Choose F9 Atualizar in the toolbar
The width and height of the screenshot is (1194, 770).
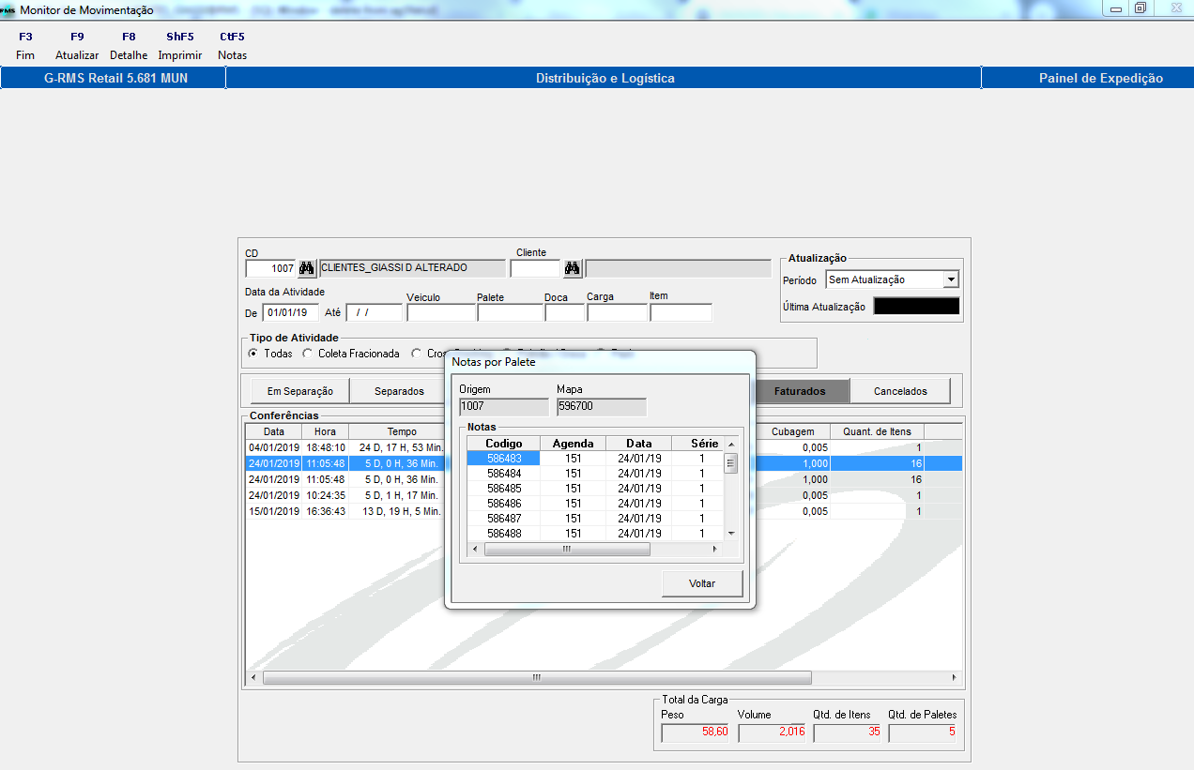pyautogui.click(x=77, y=46)
